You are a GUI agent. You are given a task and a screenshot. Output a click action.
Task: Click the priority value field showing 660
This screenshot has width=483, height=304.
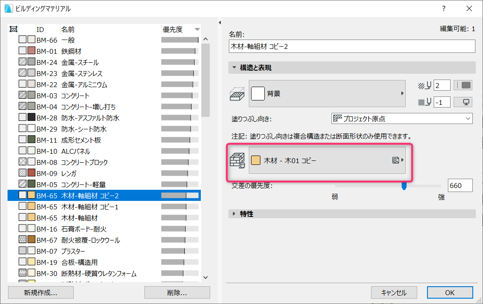[460, 185]
